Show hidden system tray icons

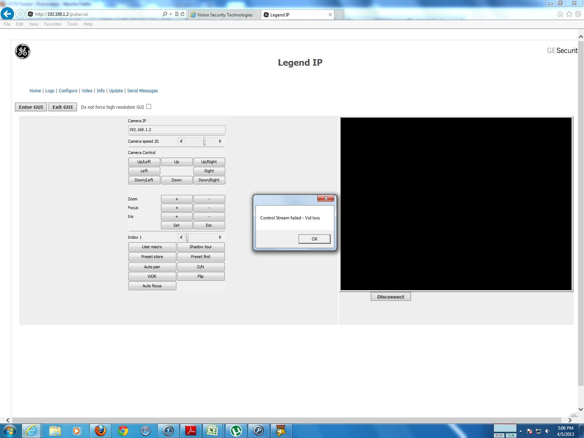(x=520, y=431)
